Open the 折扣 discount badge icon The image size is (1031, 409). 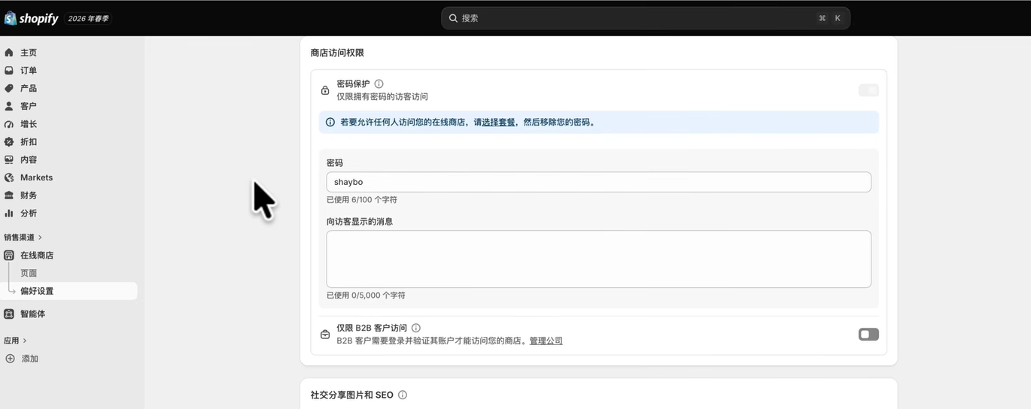[x=9, y=142]
